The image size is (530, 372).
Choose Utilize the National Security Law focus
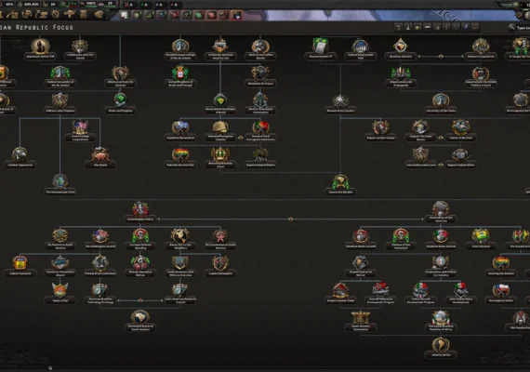(220, 49)
